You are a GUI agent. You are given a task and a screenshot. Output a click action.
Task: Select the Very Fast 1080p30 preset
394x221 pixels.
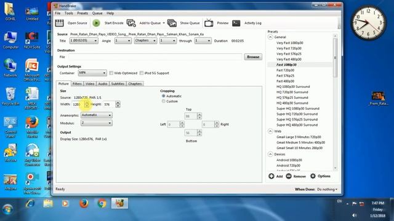(x=289, y=43)
